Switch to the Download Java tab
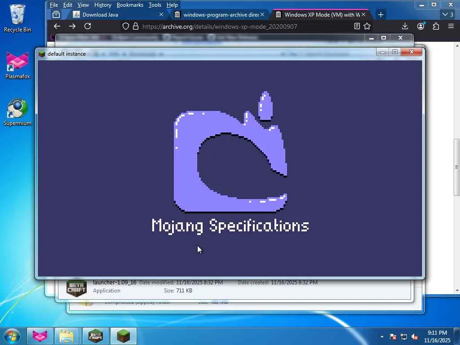The width and height of the screenshot is (460, 345). point(117,15)
